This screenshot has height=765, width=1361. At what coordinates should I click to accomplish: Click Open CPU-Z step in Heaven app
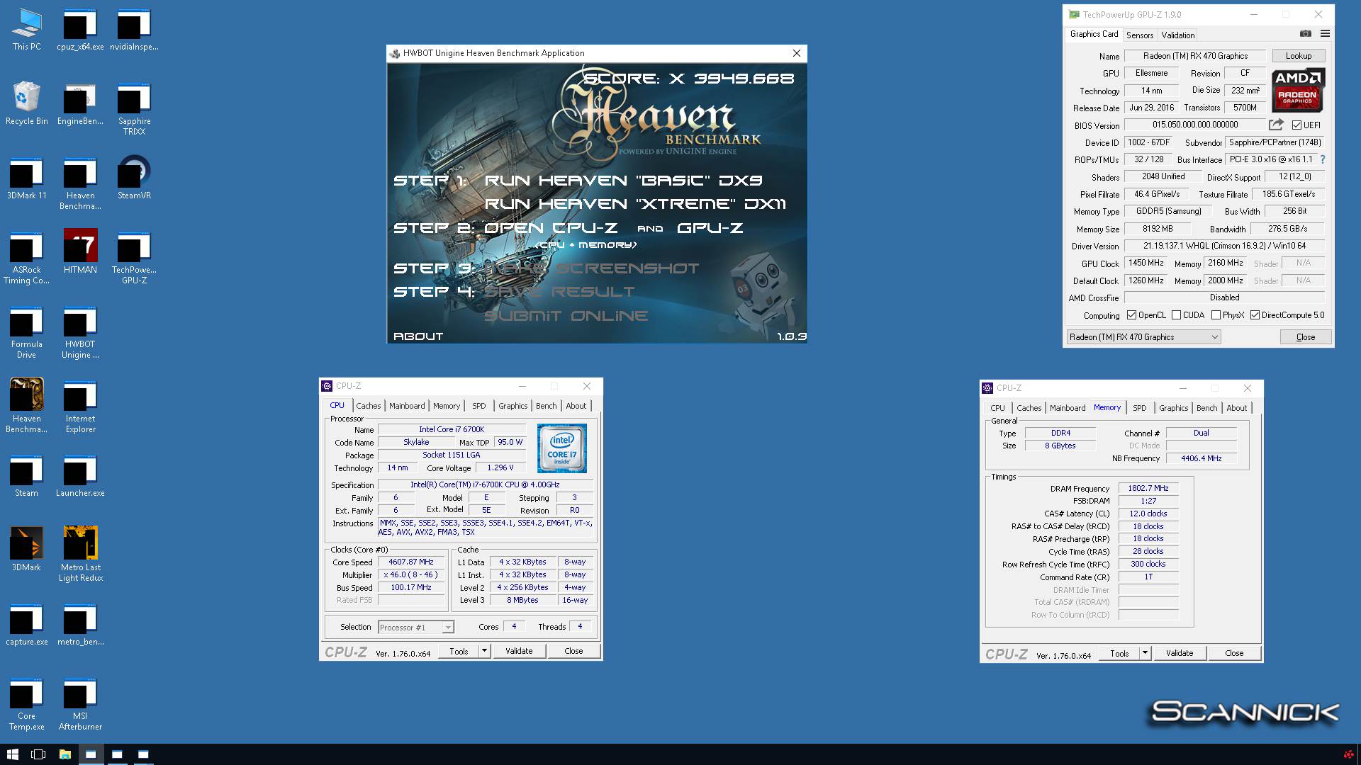tap(551, 228)
